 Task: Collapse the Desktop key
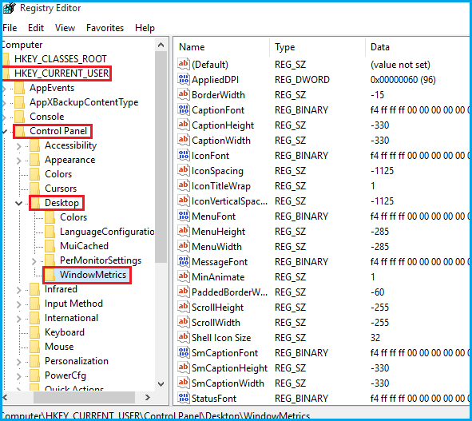point(19,203)
